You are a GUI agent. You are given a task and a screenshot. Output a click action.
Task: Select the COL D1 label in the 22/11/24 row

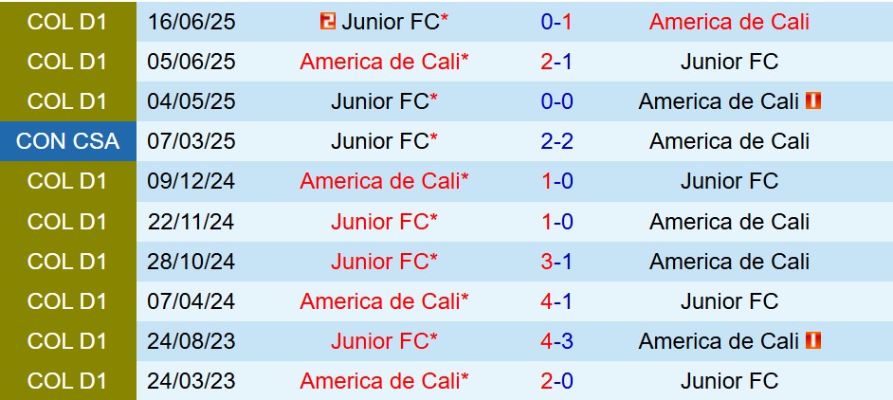pos(68,222)
